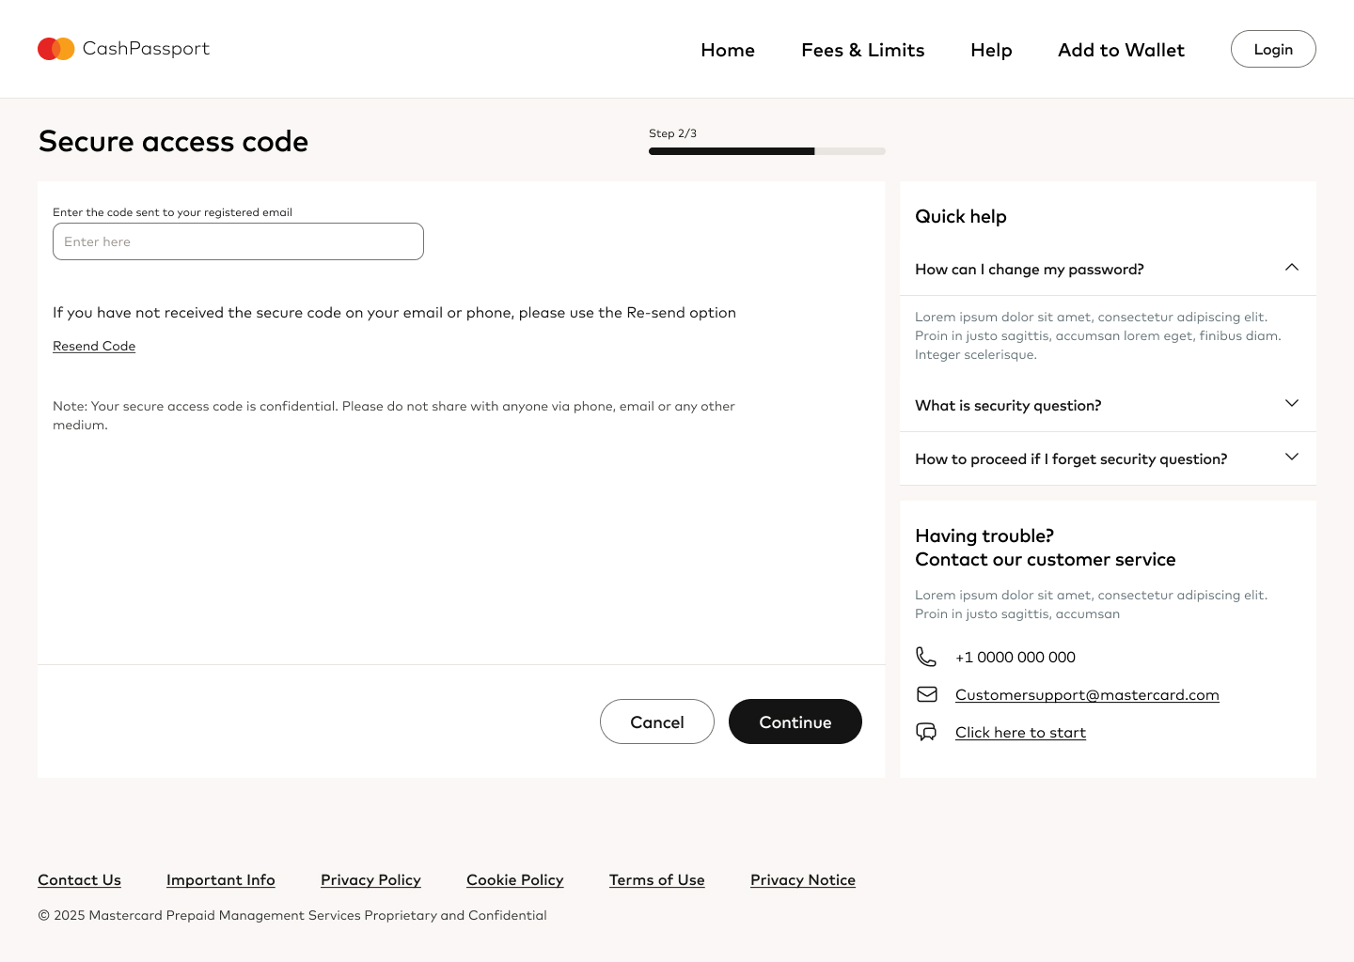Click 'Click here to start' link
The height and width of the screenshot is (962, 1354).
[1020, 732]
